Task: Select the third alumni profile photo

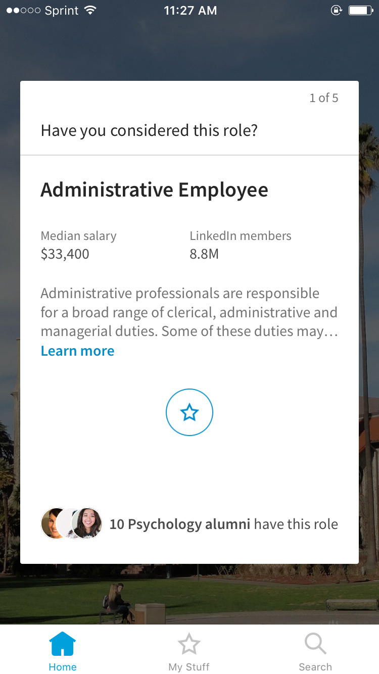Action: point(88,523)
